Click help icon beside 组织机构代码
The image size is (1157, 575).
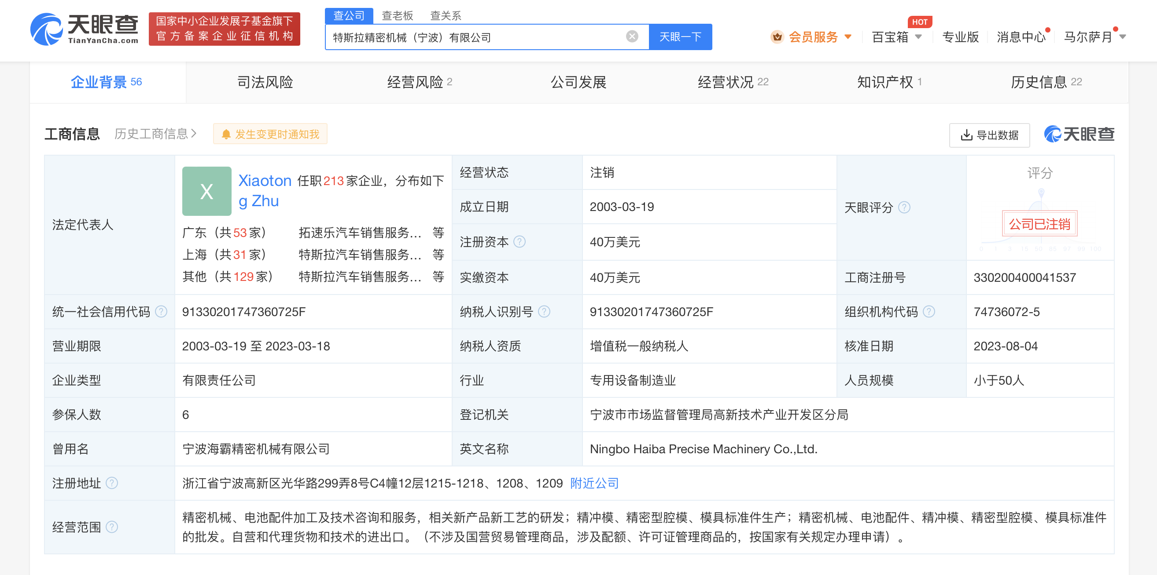929,311
